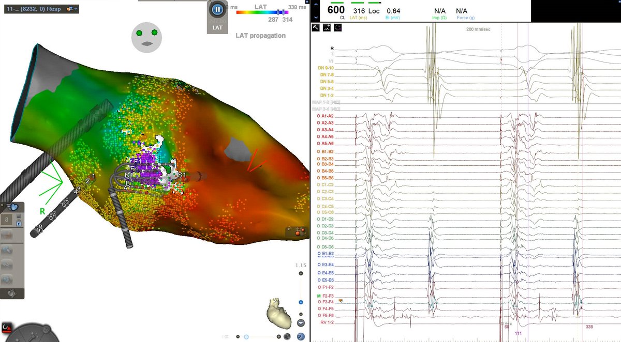Toggle the lock icon in side panel
This screenshot has height=342, width=621.
tap(19, 223)
